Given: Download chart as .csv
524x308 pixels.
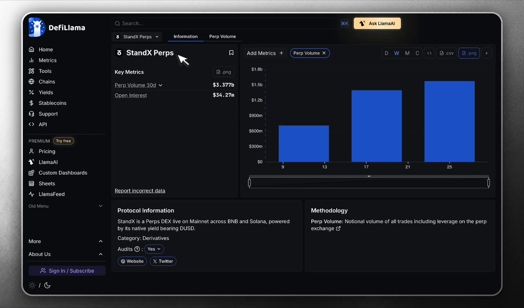Looking at the screenshot, I should 446,53.
